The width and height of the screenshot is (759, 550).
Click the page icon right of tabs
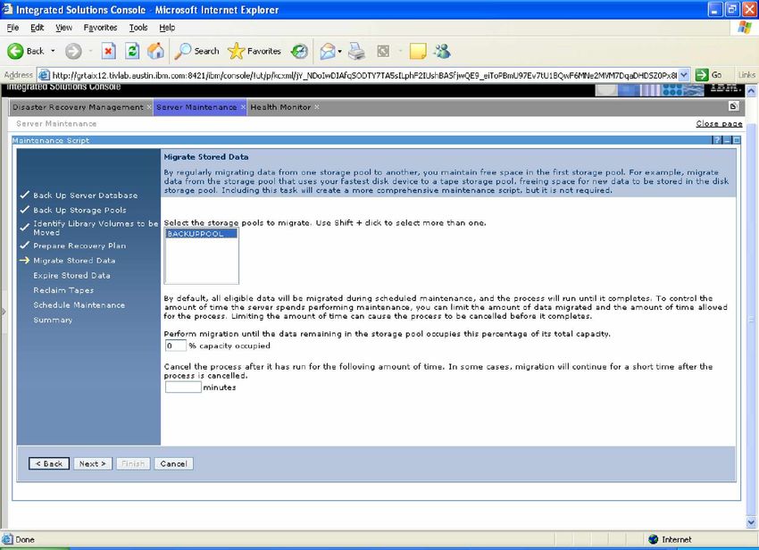coord(733,106)
